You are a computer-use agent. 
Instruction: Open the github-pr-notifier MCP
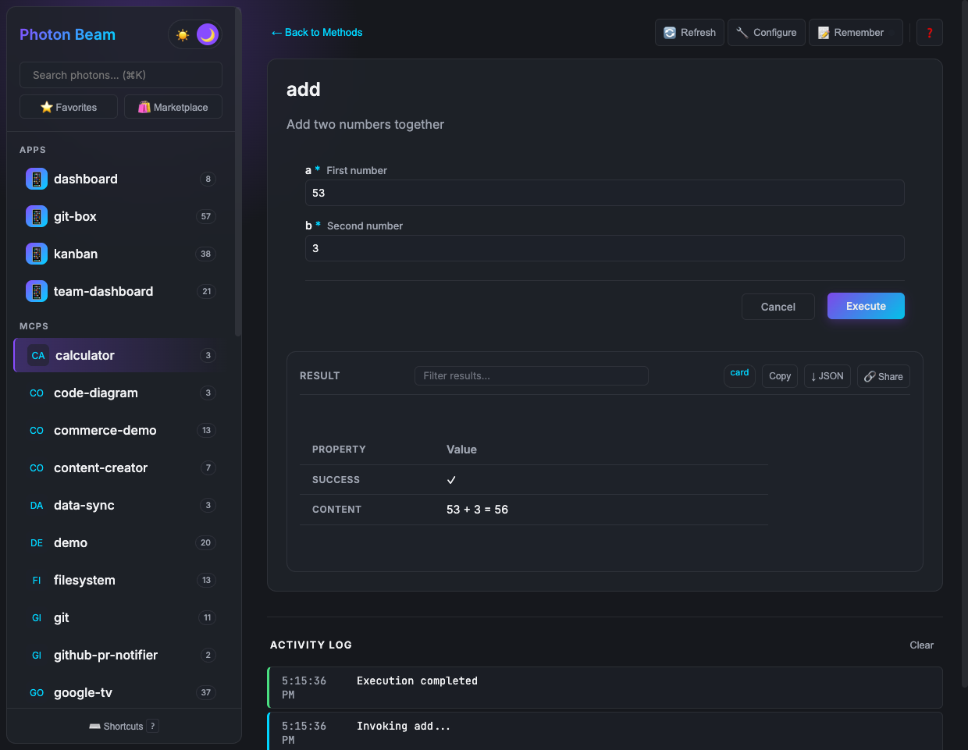coord(121,655)
